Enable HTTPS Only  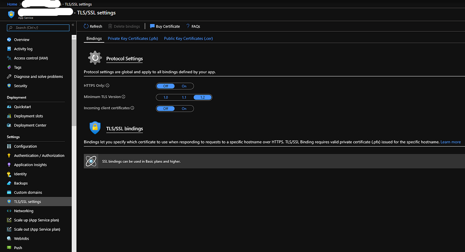(x=184, y=86)
